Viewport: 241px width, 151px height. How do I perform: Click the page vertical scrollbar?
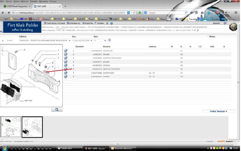click(x=238, y=80)
